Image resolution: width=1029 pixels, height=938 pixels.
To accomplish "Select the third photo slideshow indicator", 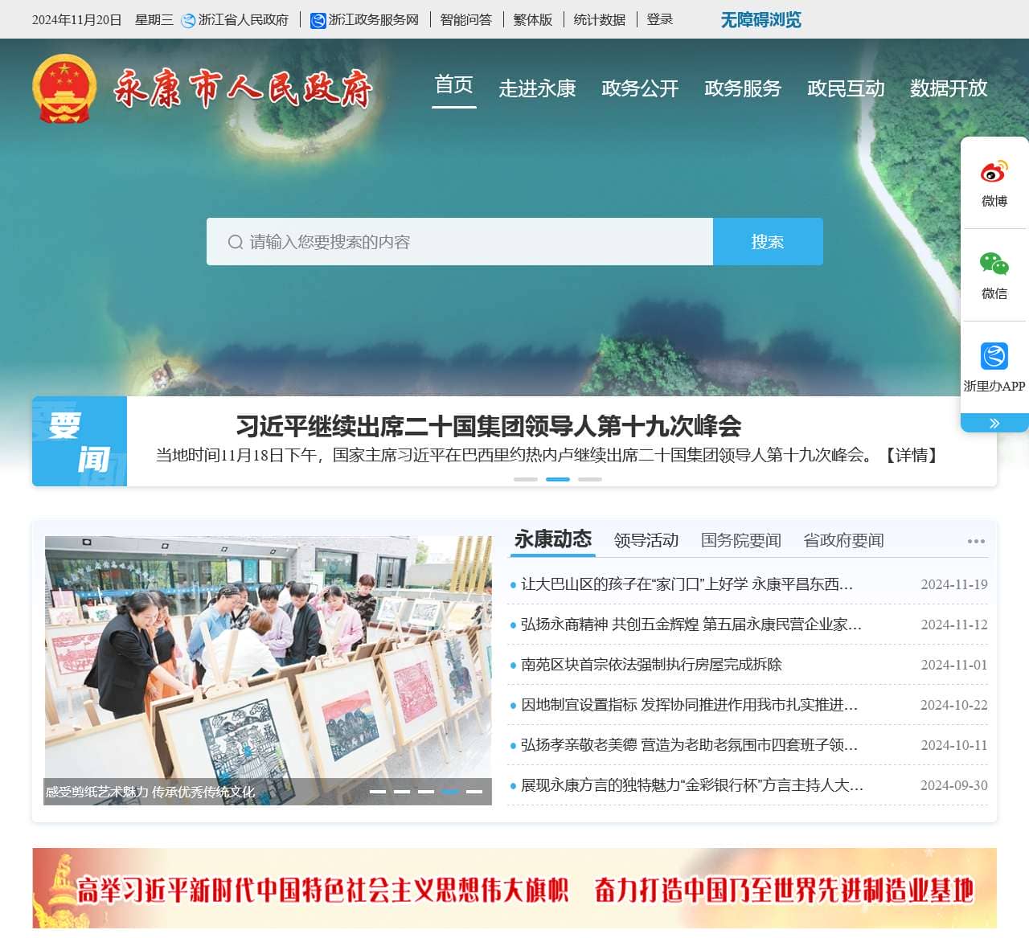I will tap(426, 792).
